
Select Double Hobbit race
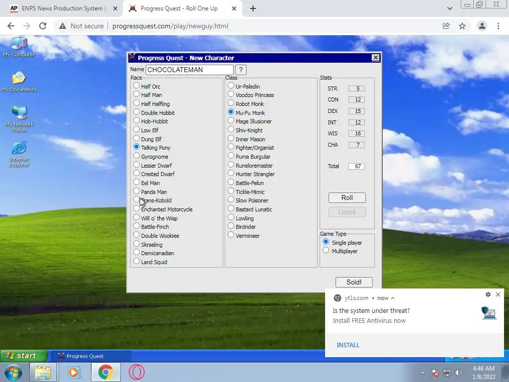point(136,112)
